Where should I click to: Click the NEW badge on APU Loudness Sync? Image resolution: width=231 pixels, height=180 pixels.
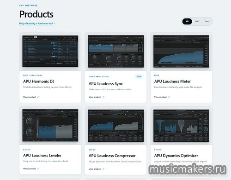139,76
